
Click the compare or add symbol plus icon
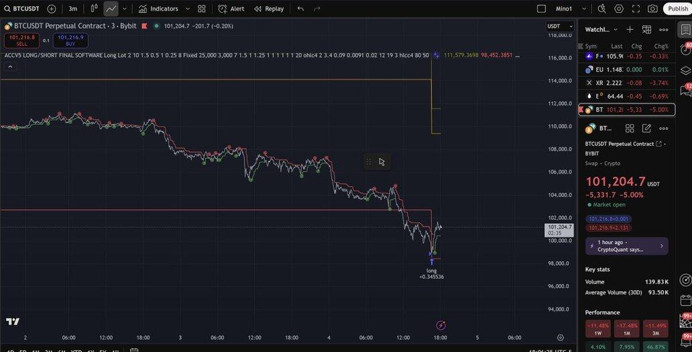(52, 9)
